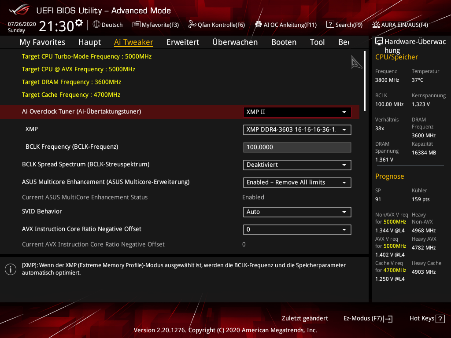The height and width of the screenshot is (338, 451).
Task: Click the settings list vertical scrollbar
Action: [365, 81]
